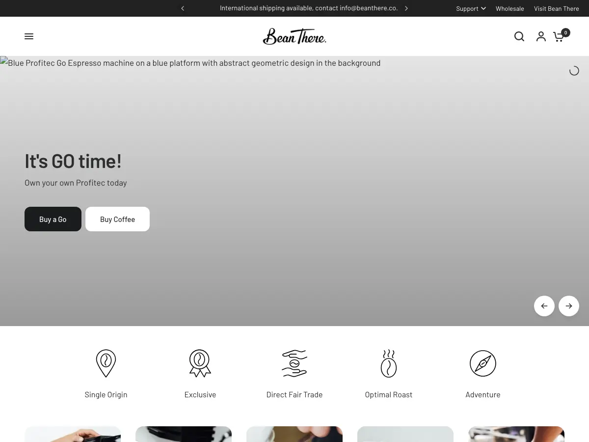Click the Adventure label
The image size is (589, 442).
483,395
